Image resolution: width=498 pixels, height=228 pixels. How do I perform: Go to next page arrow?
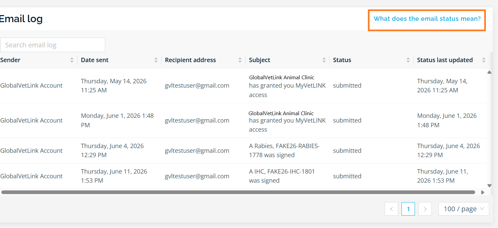click(425, 209)
